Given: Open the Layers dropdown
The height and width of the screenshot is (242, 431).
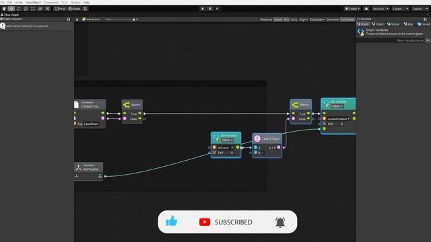Looking at the screenshot, I should coord(400,9).
